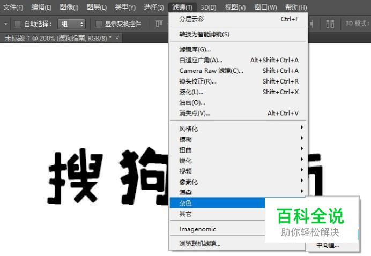
Task: Click the align top edges icon
Action: tap(159, 24)
